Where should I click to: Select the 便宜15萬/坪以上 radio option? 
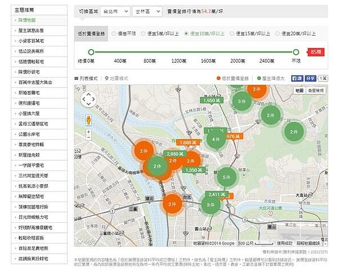(232, 34)
